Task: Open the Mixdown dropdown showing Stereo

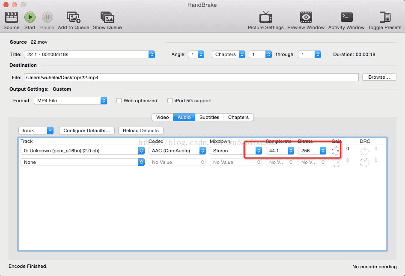Action: (x=236, y=151)
